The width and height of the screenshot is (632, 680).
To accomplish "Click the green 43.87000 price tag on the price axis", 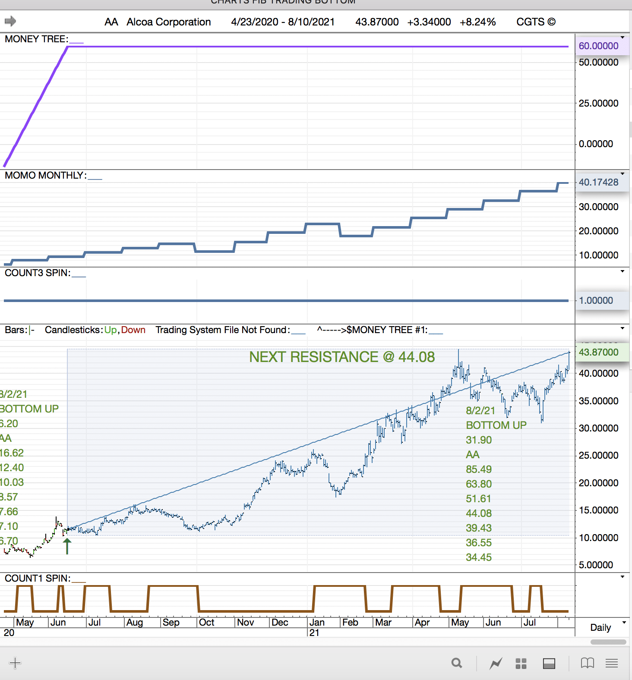I will 598,353.
